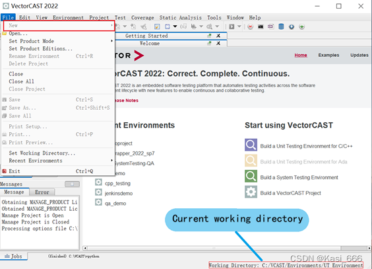Close the Welcome tab
This screenshot has width=372, height=269.
click(x=218, y=43)
